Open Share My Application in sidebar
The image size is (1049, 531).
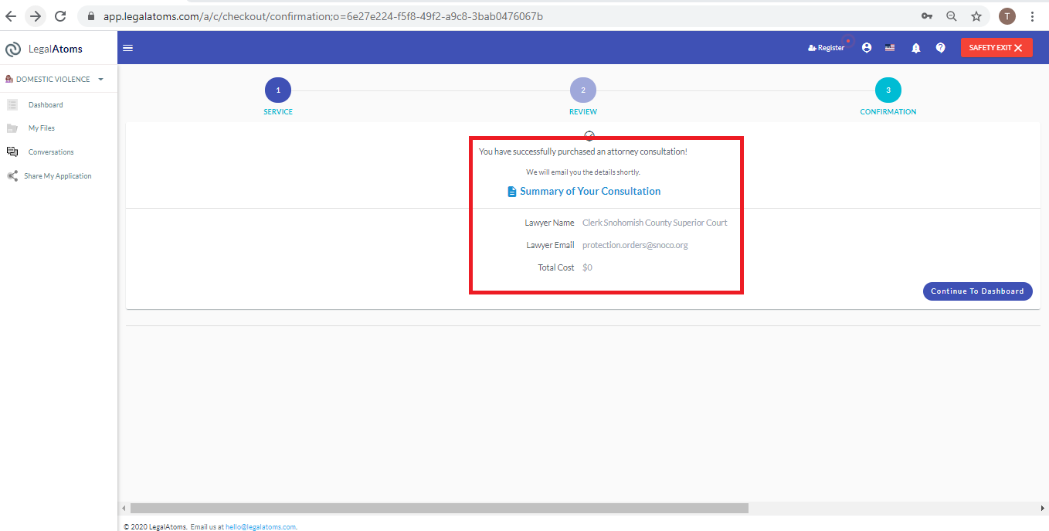coord(58,176)
